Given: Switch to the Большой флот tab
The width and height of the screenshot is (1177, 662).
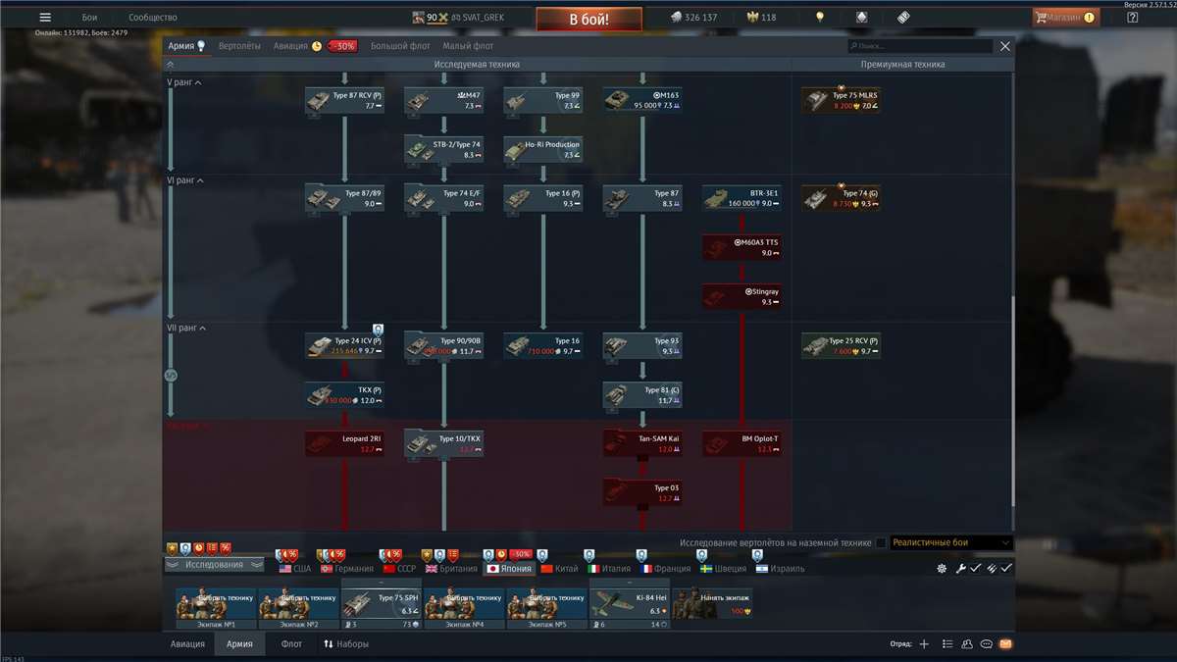Looking at the screenshot, I should point(399,46).
